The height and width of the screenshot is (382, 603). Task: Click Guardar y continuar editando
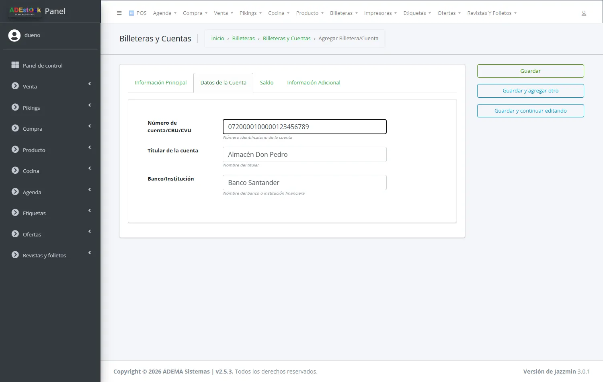point(531,111)
